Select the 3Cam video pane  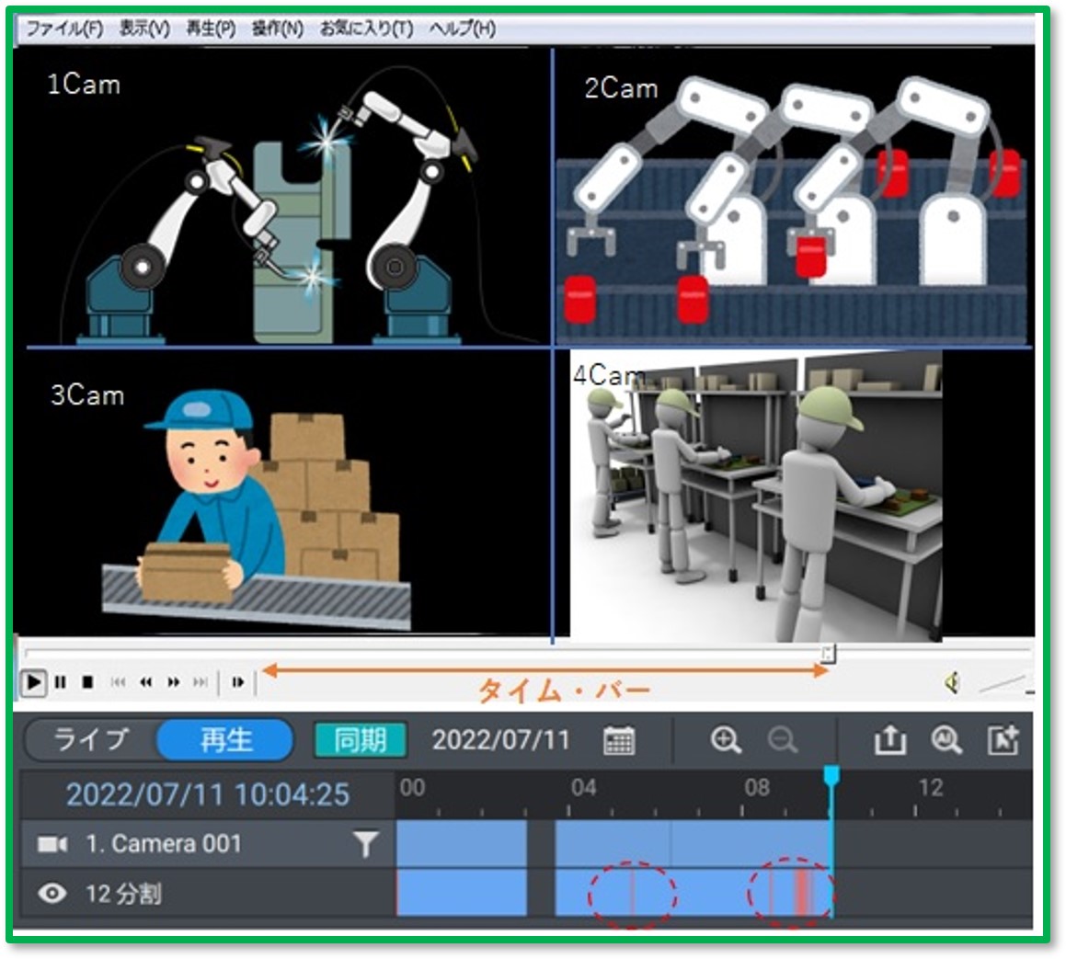point(282,492)
